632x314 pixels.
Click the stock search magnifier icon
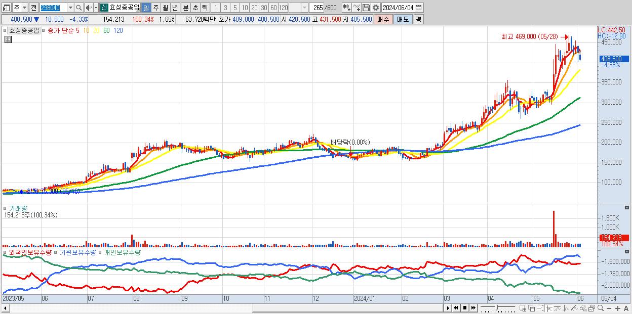tap(78, 8)
